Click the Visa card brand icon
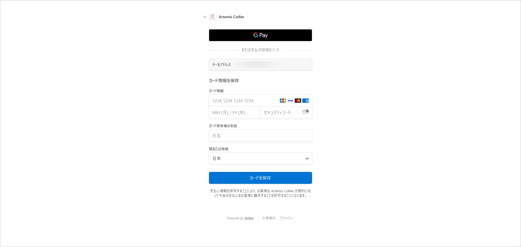521x247 pixels. click(290, 101)
